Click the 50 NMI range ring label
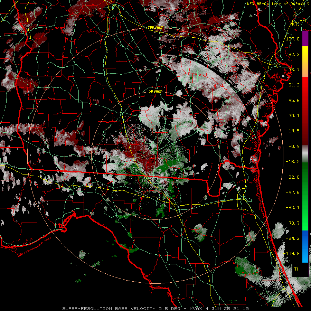Screen dimensions: 311x311 click(155, 91)
